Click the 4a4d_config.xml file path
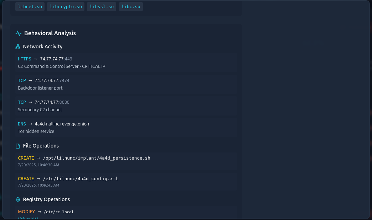This screenshot has width=372, height=220. tap(80, 179)
